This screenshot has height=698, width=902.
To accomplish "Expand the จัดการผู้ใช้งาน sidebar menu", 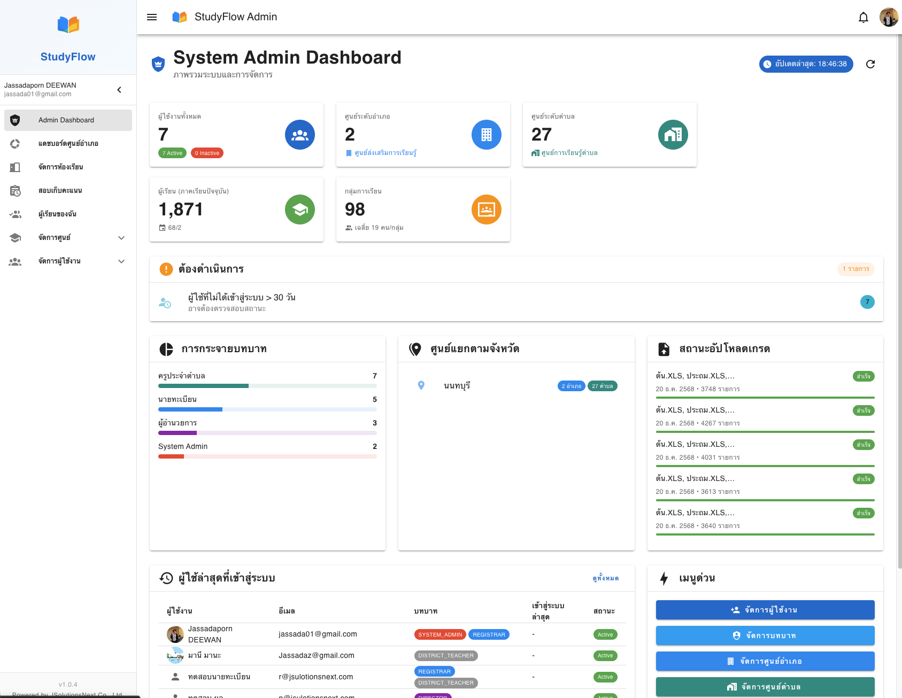I will point(121,261).
